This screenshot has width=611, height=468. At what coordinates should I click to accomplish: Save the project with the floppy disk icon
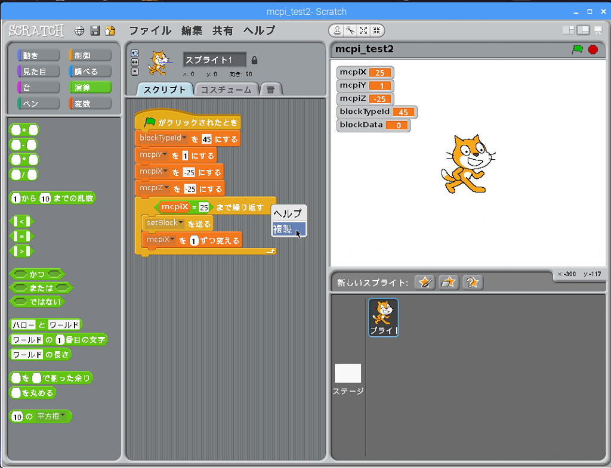(95, 31)
